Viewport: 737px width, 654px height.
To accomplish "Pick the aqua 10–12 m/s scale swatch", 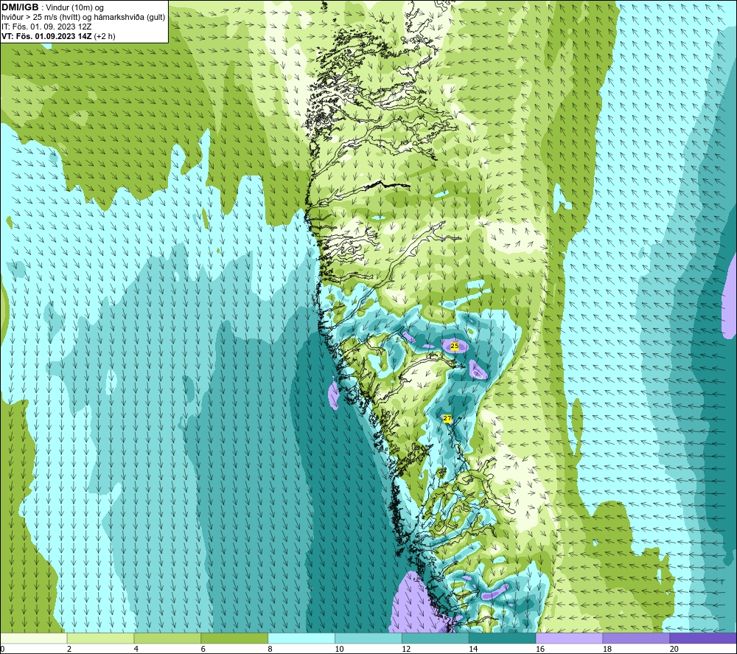I will pos(368,638).
